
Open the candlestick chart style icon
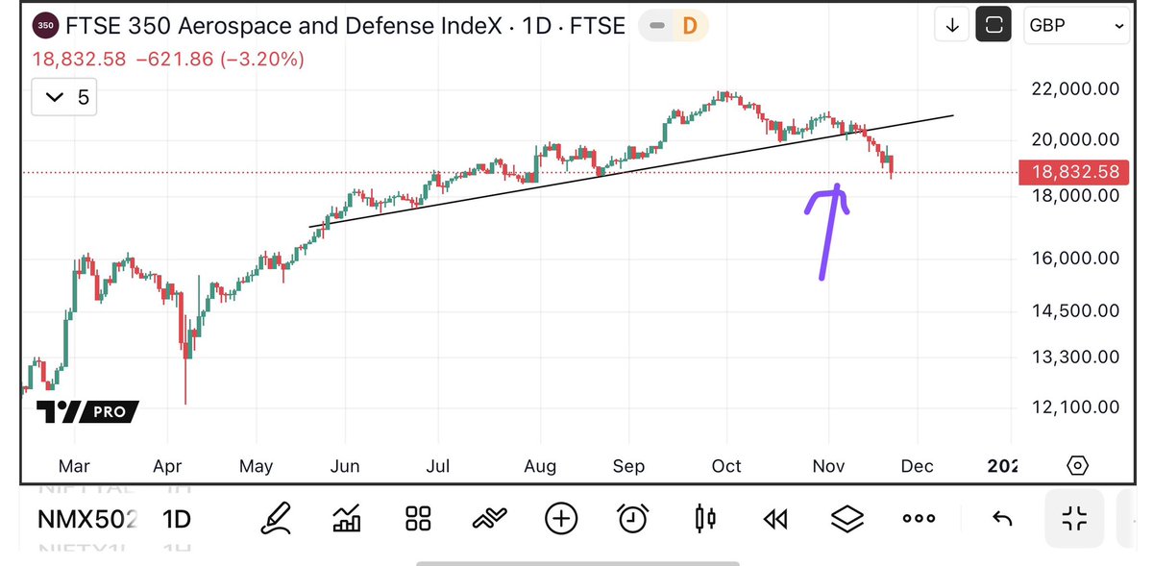(704, 519)
